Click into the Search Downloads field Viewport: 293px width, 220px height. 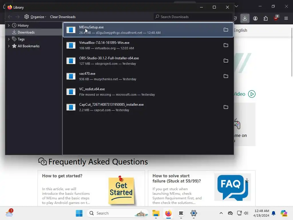pos(193,17)
